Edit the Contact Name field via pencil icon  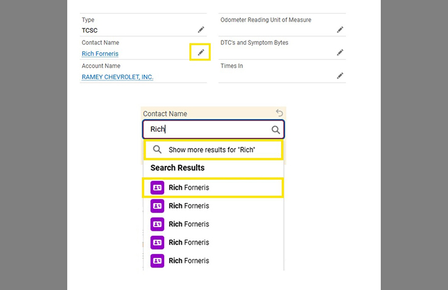[x=201, y=53]
